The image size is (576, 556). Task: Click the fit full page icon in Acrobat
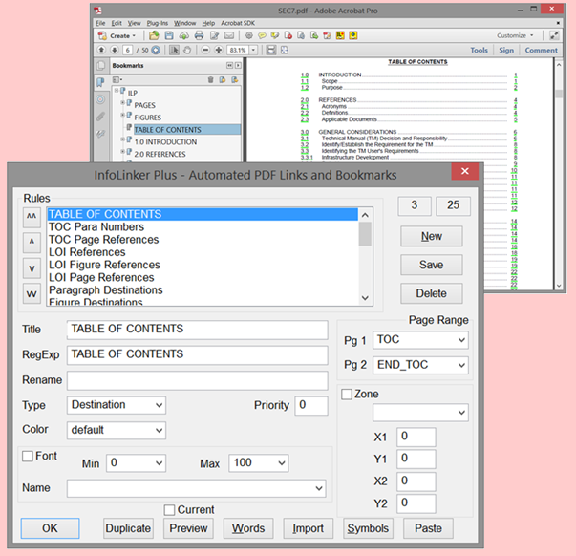(285, 50)
